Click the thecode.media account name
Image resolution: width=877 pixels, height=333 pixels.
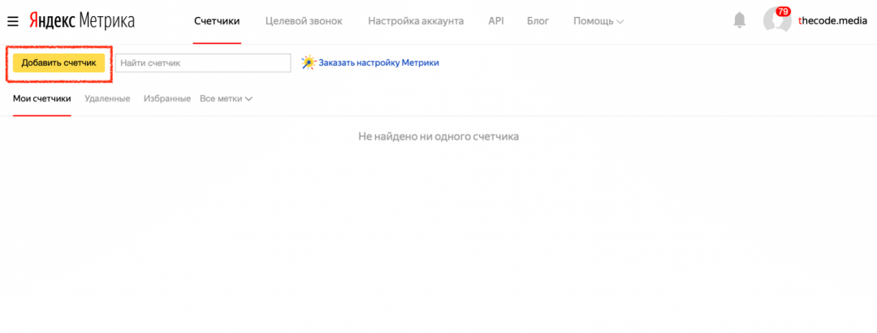[832, 21]
